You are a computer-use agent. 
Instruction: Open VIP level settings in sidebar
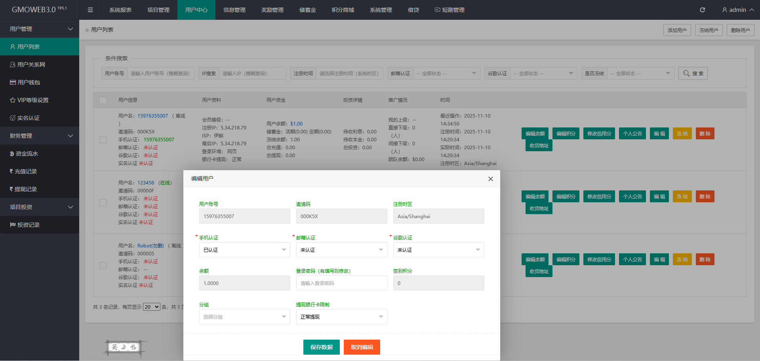(32, 100)
